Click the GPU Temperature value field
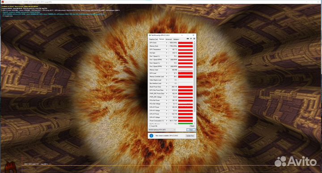322x173 pixels. (173, 50)
